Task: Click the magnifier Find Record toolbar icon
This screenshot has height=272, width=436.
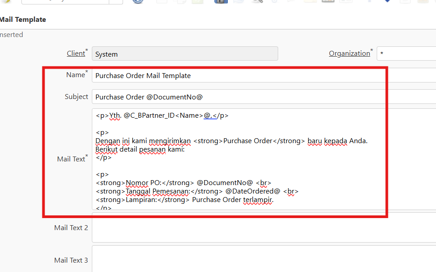Action: coord(257,1)
